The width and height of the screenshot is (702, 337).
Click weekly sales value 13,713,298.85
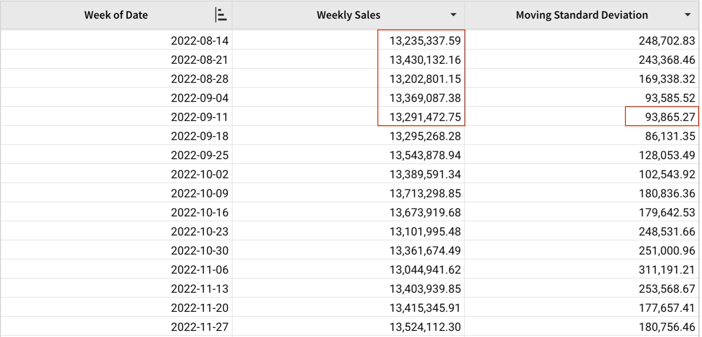(425, 194)
